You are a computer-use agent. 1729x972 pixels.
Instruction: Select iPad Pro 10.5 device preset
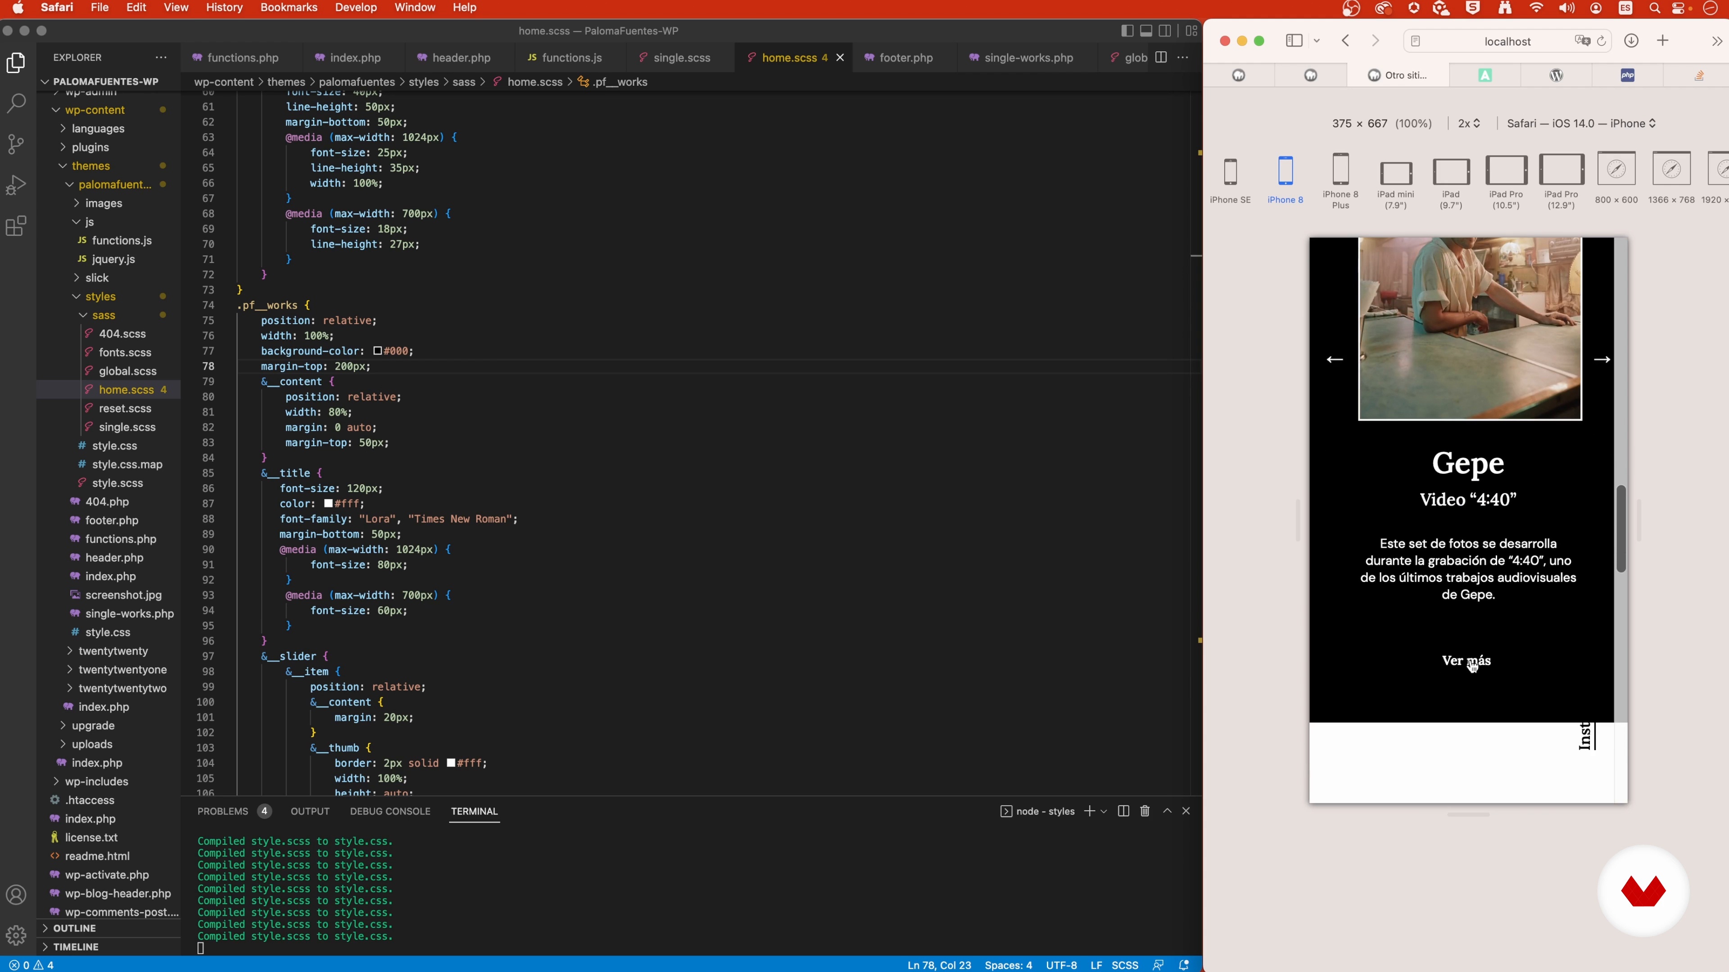[1506, 182]
